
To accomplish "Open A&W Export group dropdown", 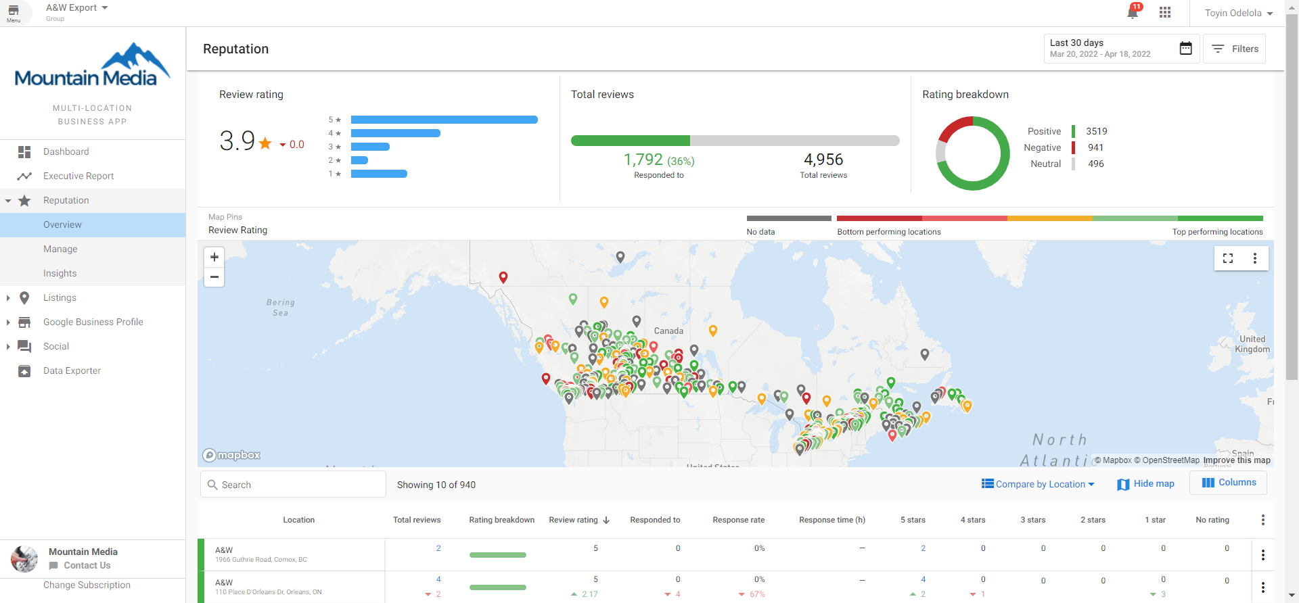I will pos(76,8).
